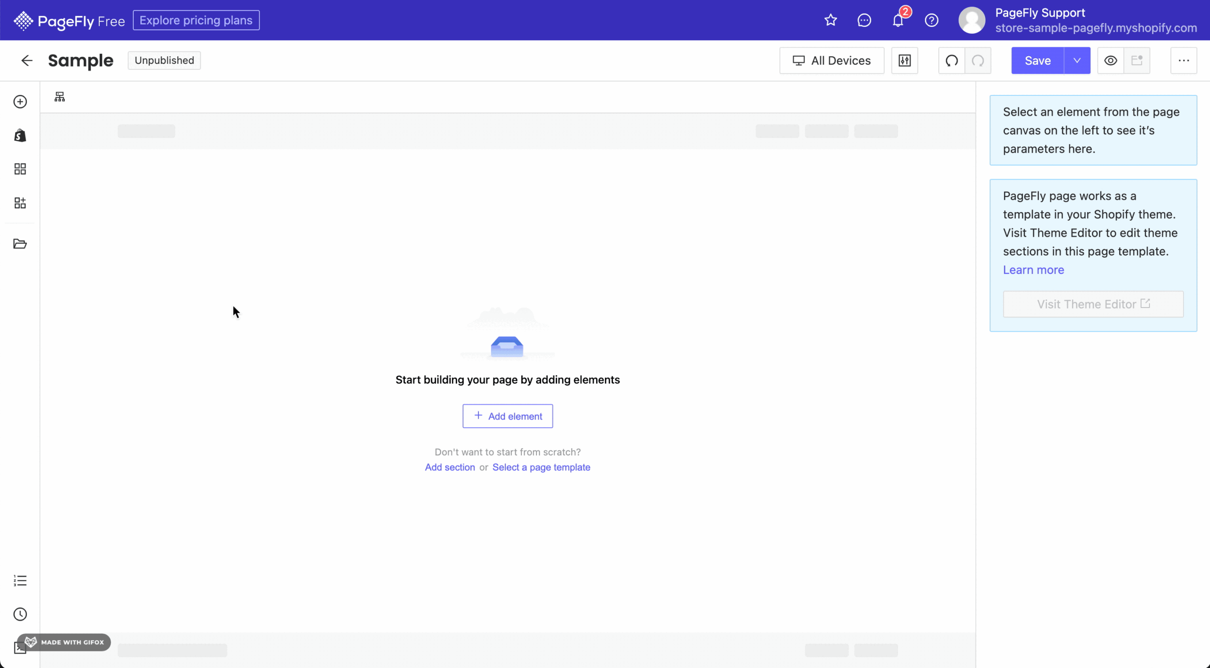Viewport: 1210px width, 668px height.
Task: Toggle the inspector panel layout icon
Action: pos(1137,60)
